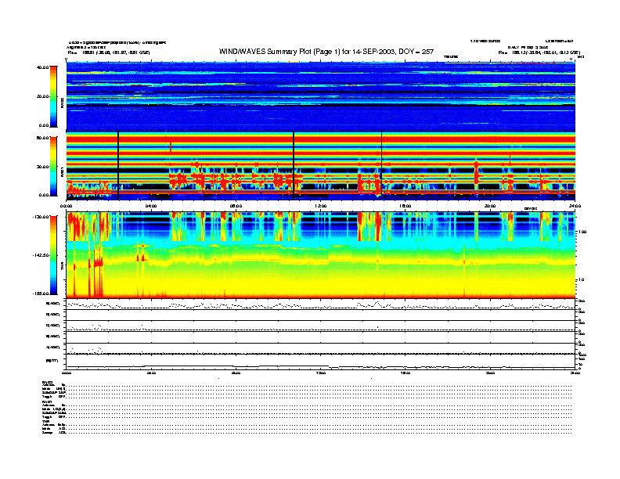Click the -142.50 label on TNR scale
Viewport: 620px width, 479px height.
pos(41,255)
